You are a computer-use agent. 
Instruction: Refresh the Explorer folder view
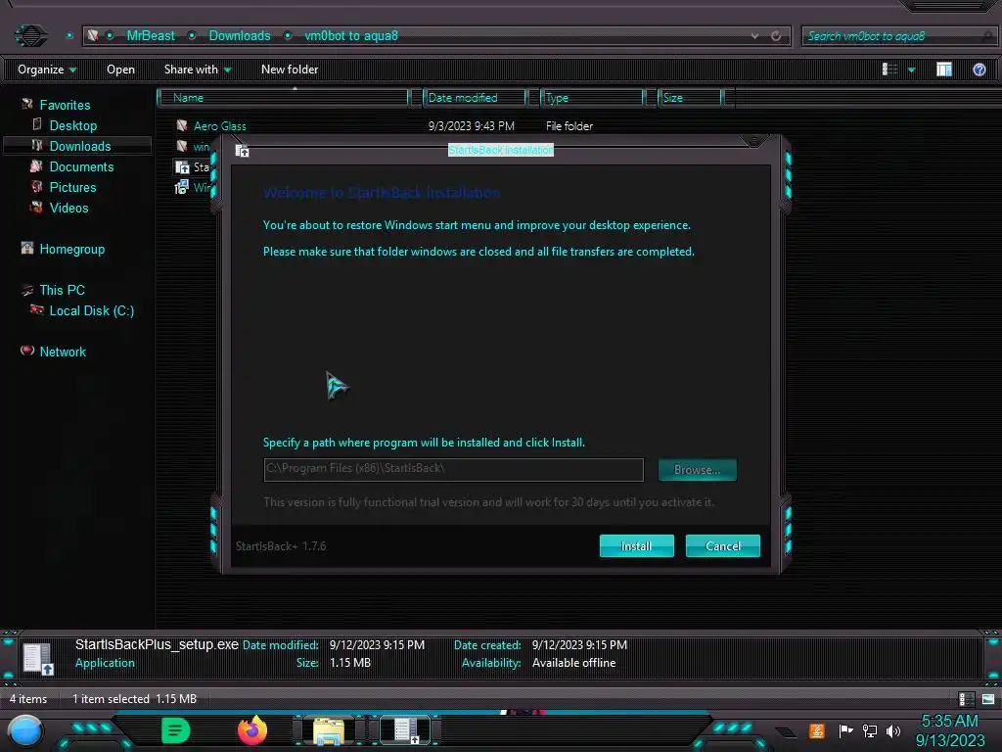point(776,36)
